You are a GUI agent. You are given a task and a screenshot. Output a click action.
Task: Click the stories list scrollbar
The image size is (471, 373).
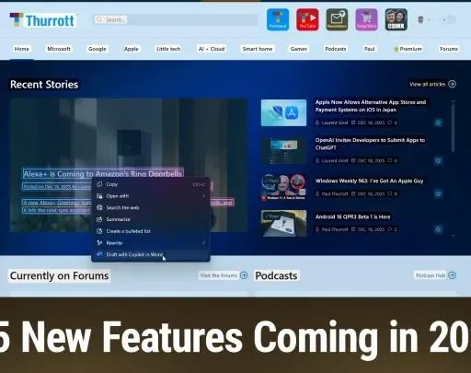pyautogui.click(x=453, y=127)
